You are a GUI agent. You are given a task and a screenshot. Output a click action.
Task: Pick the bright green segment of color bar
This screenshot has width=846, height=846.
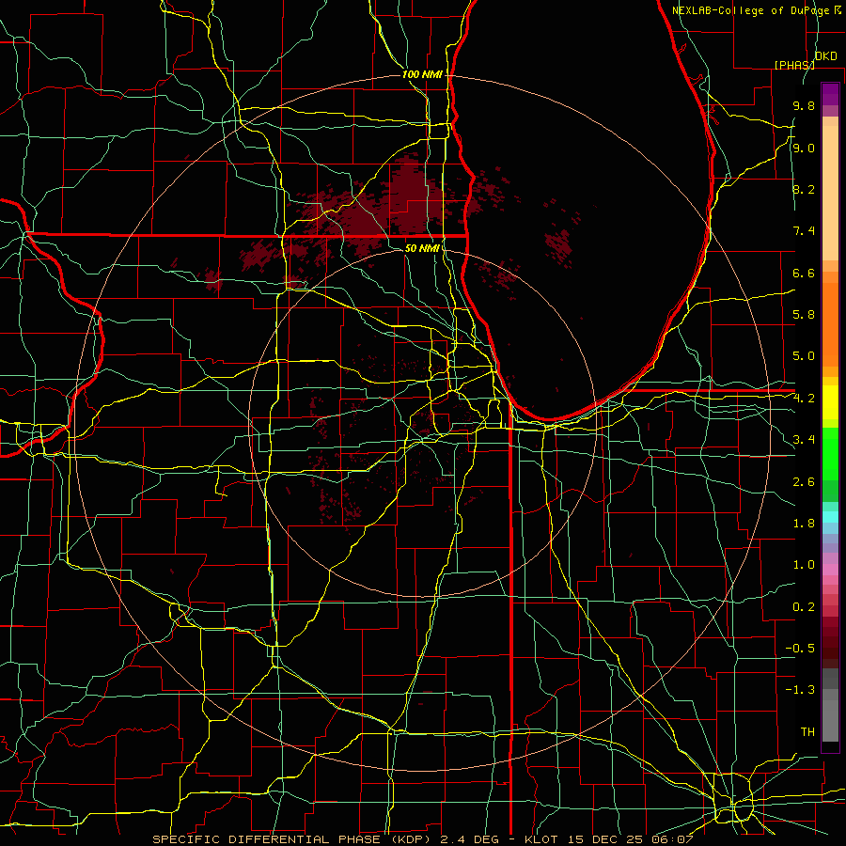tap(830, 453)
